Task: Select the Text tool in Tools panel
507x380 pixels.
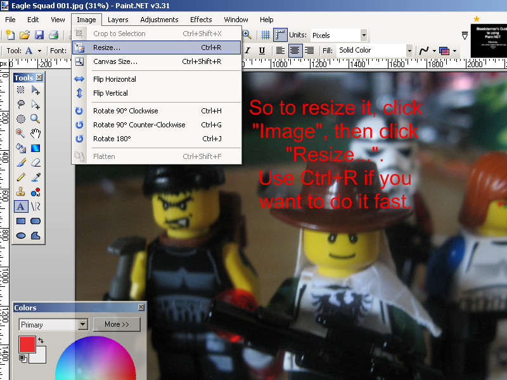Action: point(21,206)
